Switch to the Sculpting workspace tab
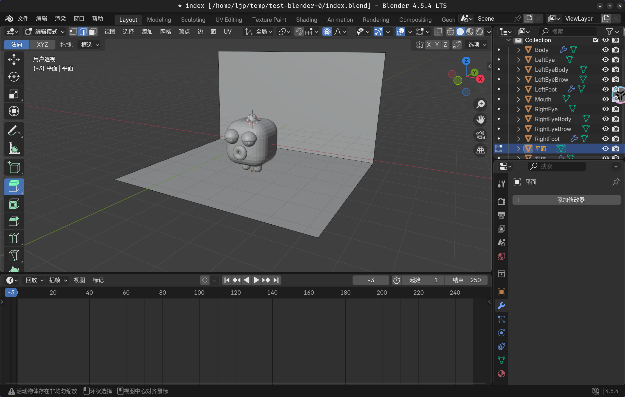 [193, 19]
